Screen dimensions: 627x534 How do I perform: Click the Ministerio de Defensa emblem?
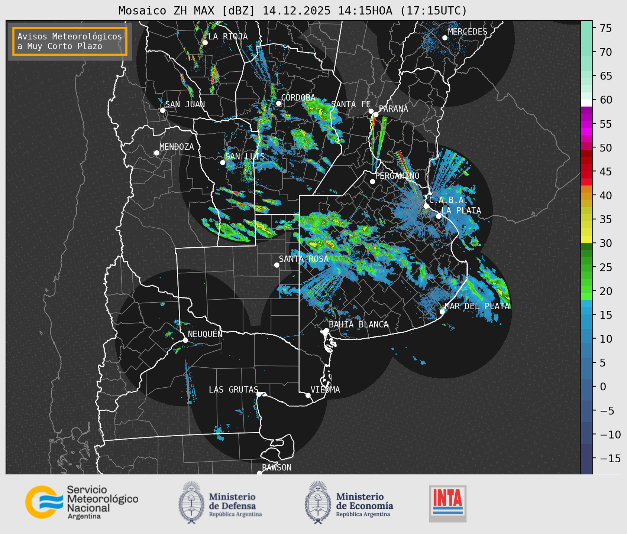191,502
